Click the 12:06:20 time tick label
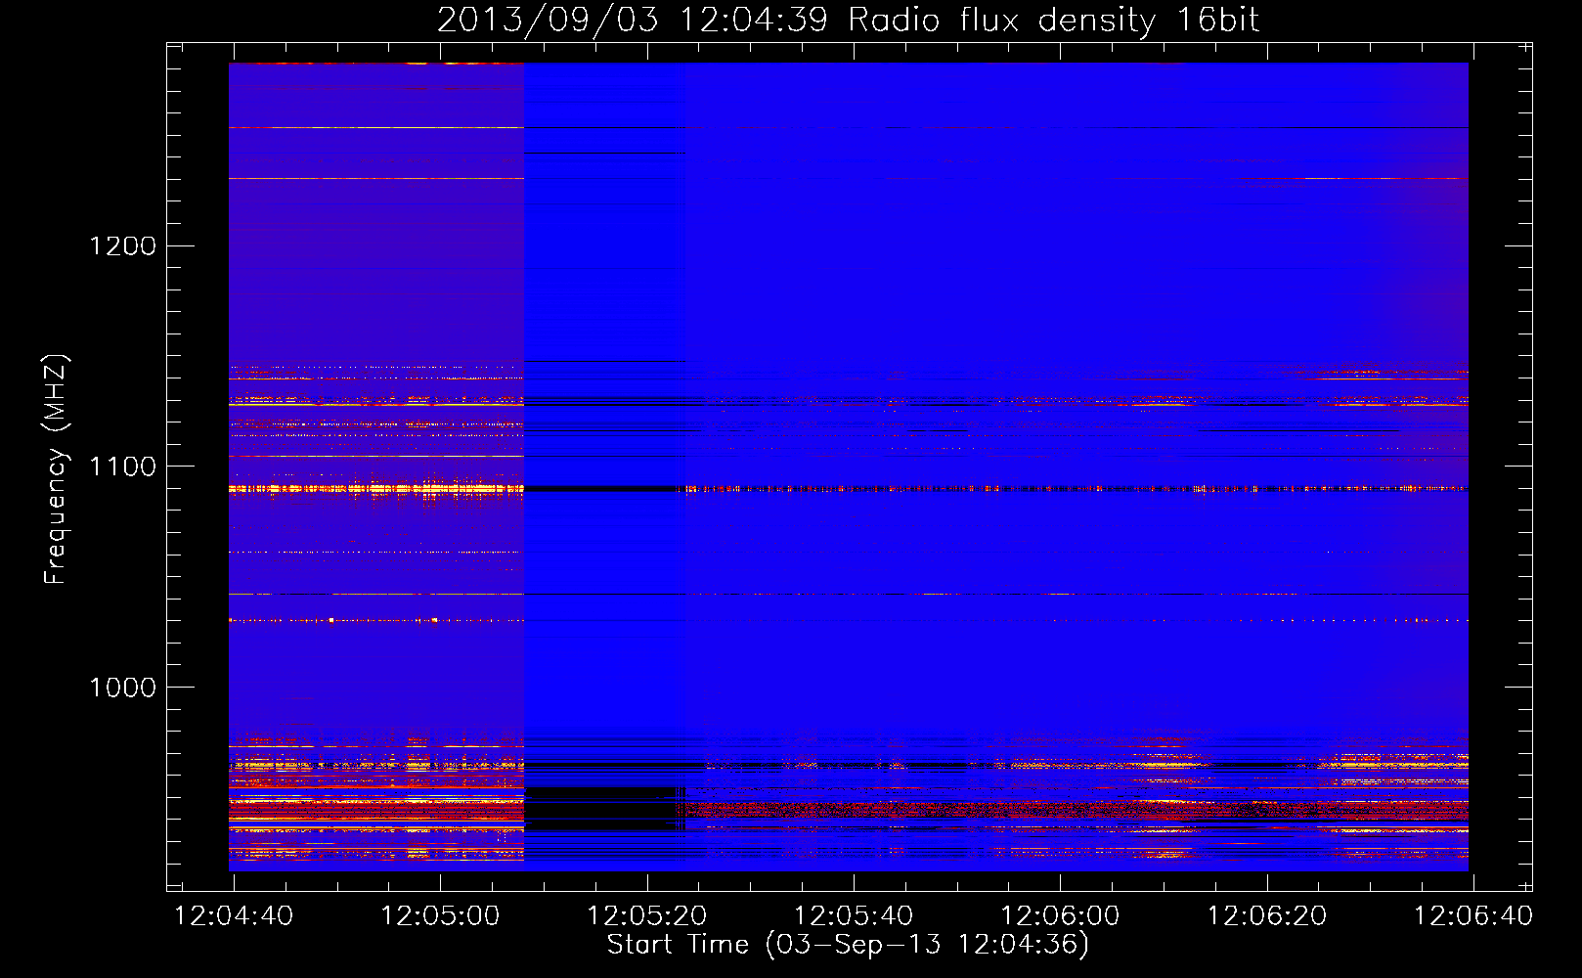1582x978 pixels. click(x=1267, y=916)
